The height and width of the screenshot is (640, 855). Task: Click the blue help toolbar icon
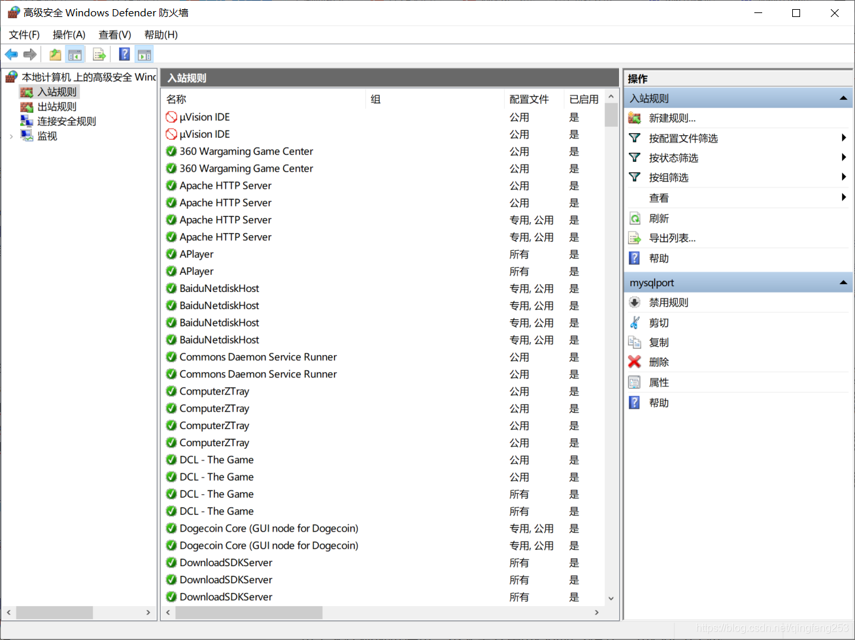pyautogui.click(x=124, y=55)
